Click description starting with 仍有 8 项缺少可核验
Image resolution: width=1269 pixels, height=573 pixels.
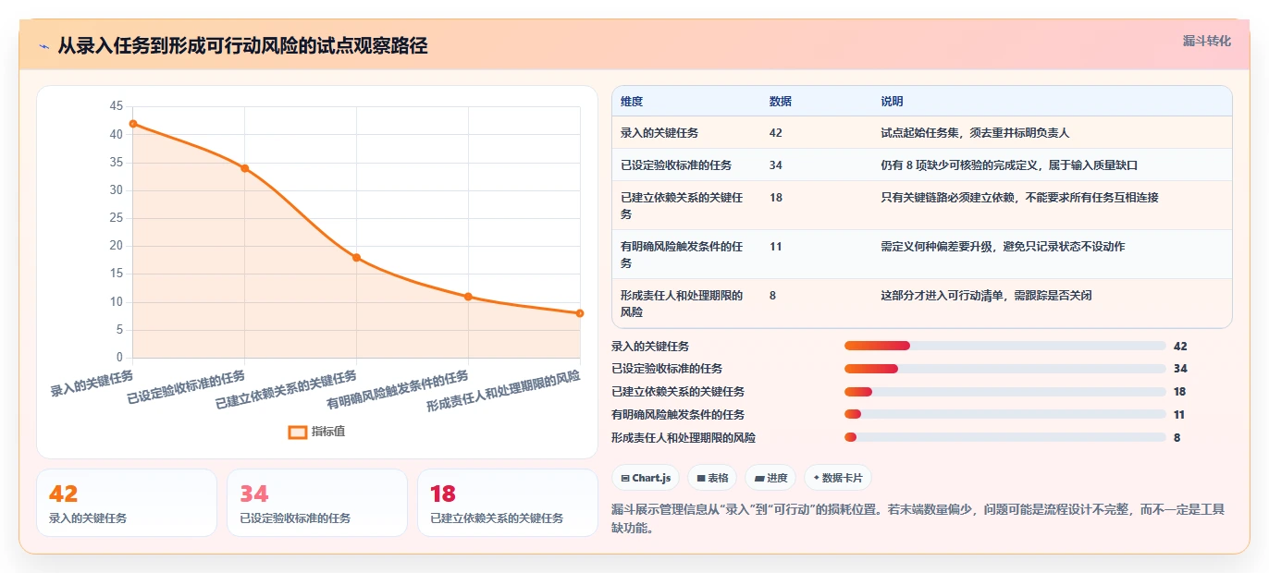[x=1009, y=165]
